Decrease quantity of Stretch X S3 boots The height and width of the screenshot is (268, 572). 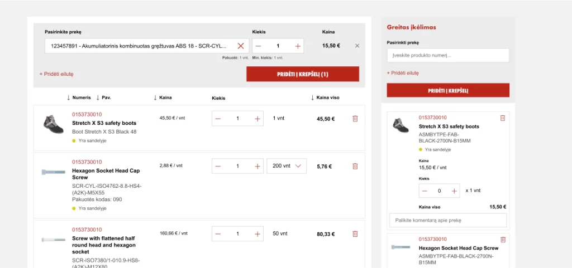(218, 119)
